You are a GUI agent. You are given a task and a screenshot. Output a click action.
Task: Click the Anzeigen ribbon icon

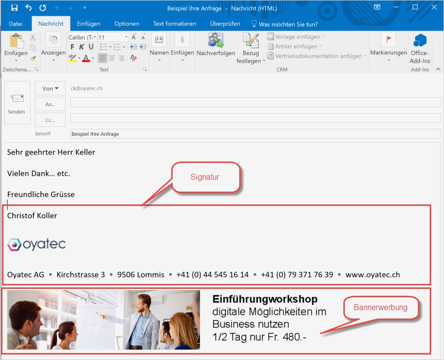click(x=53, y=40)
